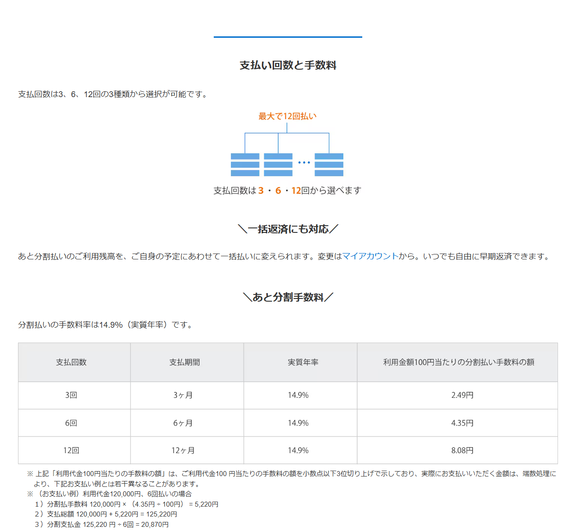Select the 実質年率 column header

pos(301,362)
